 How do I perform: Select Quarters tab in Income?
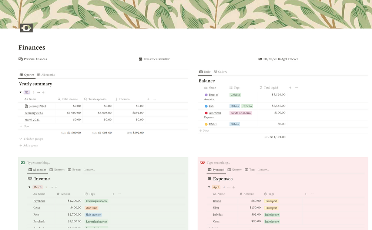(x=57, y=169)
